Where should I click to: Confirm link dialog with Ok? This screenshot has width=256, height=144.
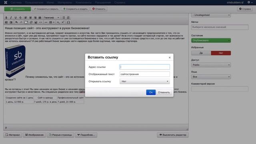tap(151, 92)
